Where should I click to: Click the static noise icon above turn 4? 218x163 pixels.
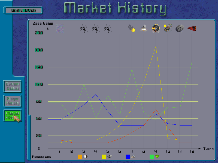[96, 28]
